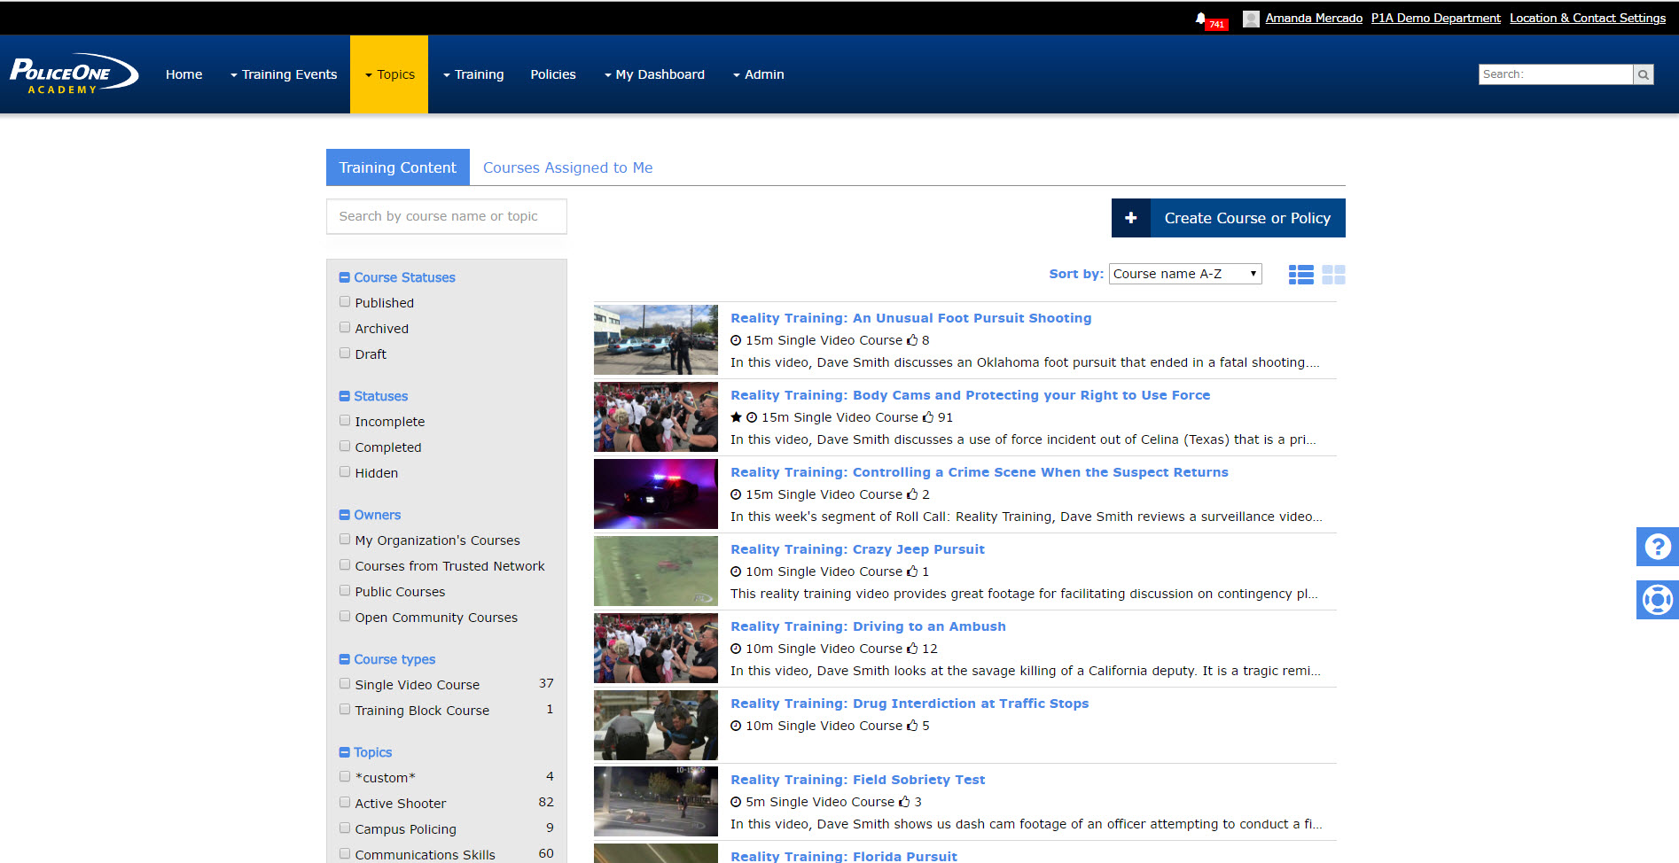Image resolution: width=1679 pixels, height=863 pixels.
Task: Open the Crazy Jeep Pursuit course link
Action: click(857, 549)
